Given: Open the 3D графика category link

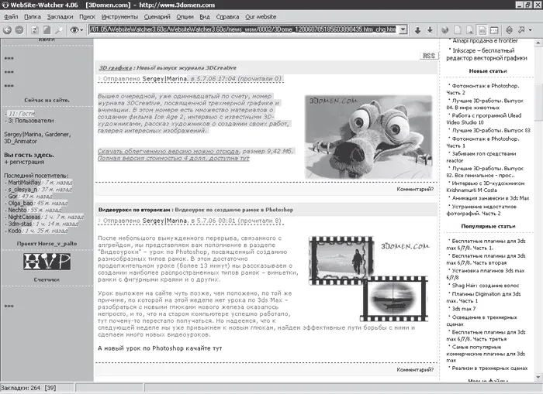Looking at the screenshot, I should coord(116,68).
